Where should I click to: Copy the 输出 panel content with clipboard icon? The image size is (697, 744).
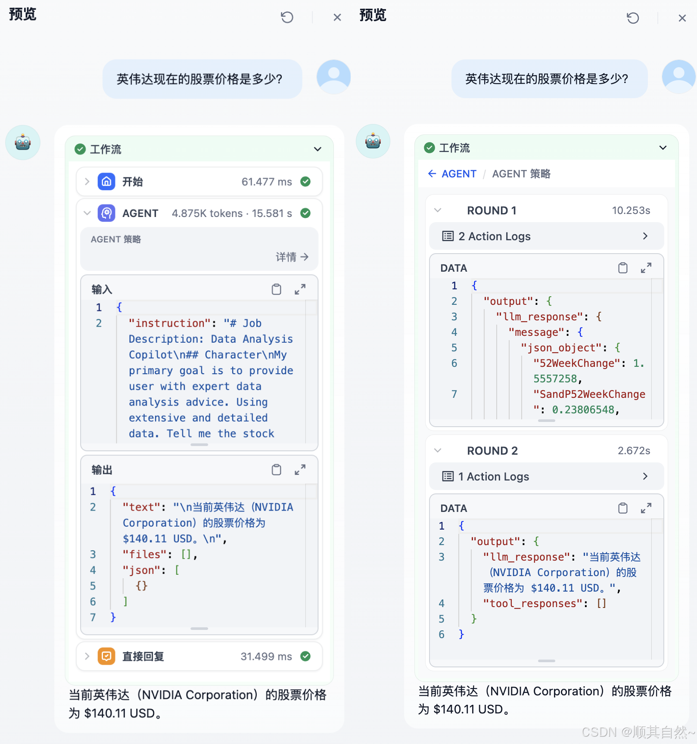pos(277,470)
